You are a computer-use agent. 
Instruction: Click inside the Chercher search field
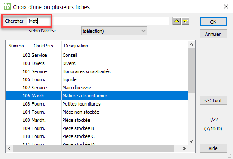pyautogui.click(x=98, y=21)
